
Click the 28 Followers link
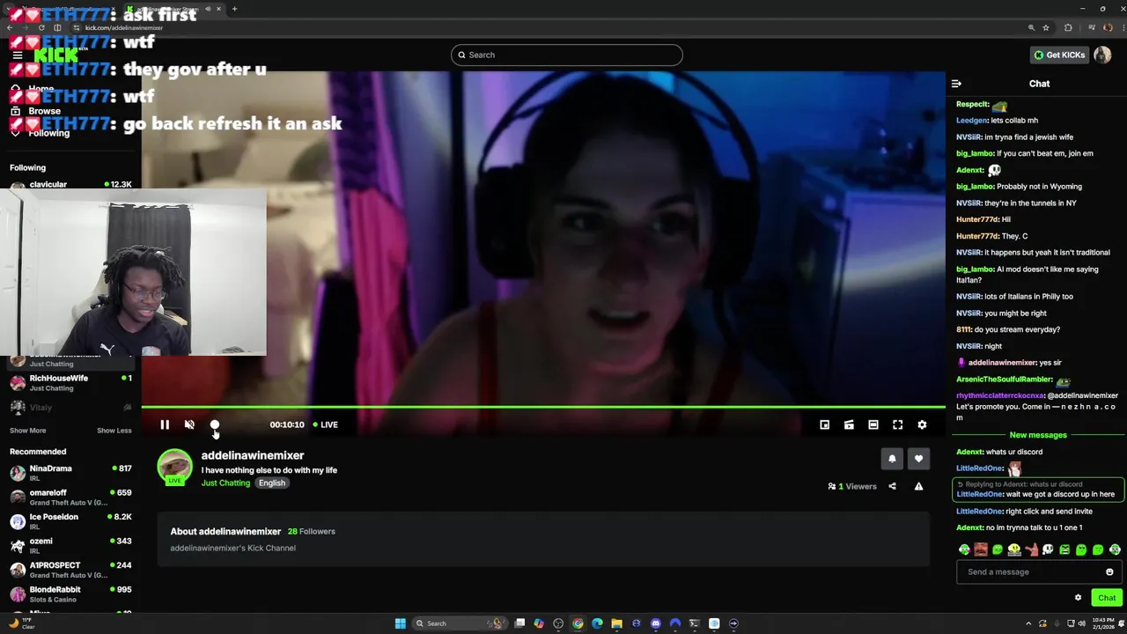pos(312,531)
